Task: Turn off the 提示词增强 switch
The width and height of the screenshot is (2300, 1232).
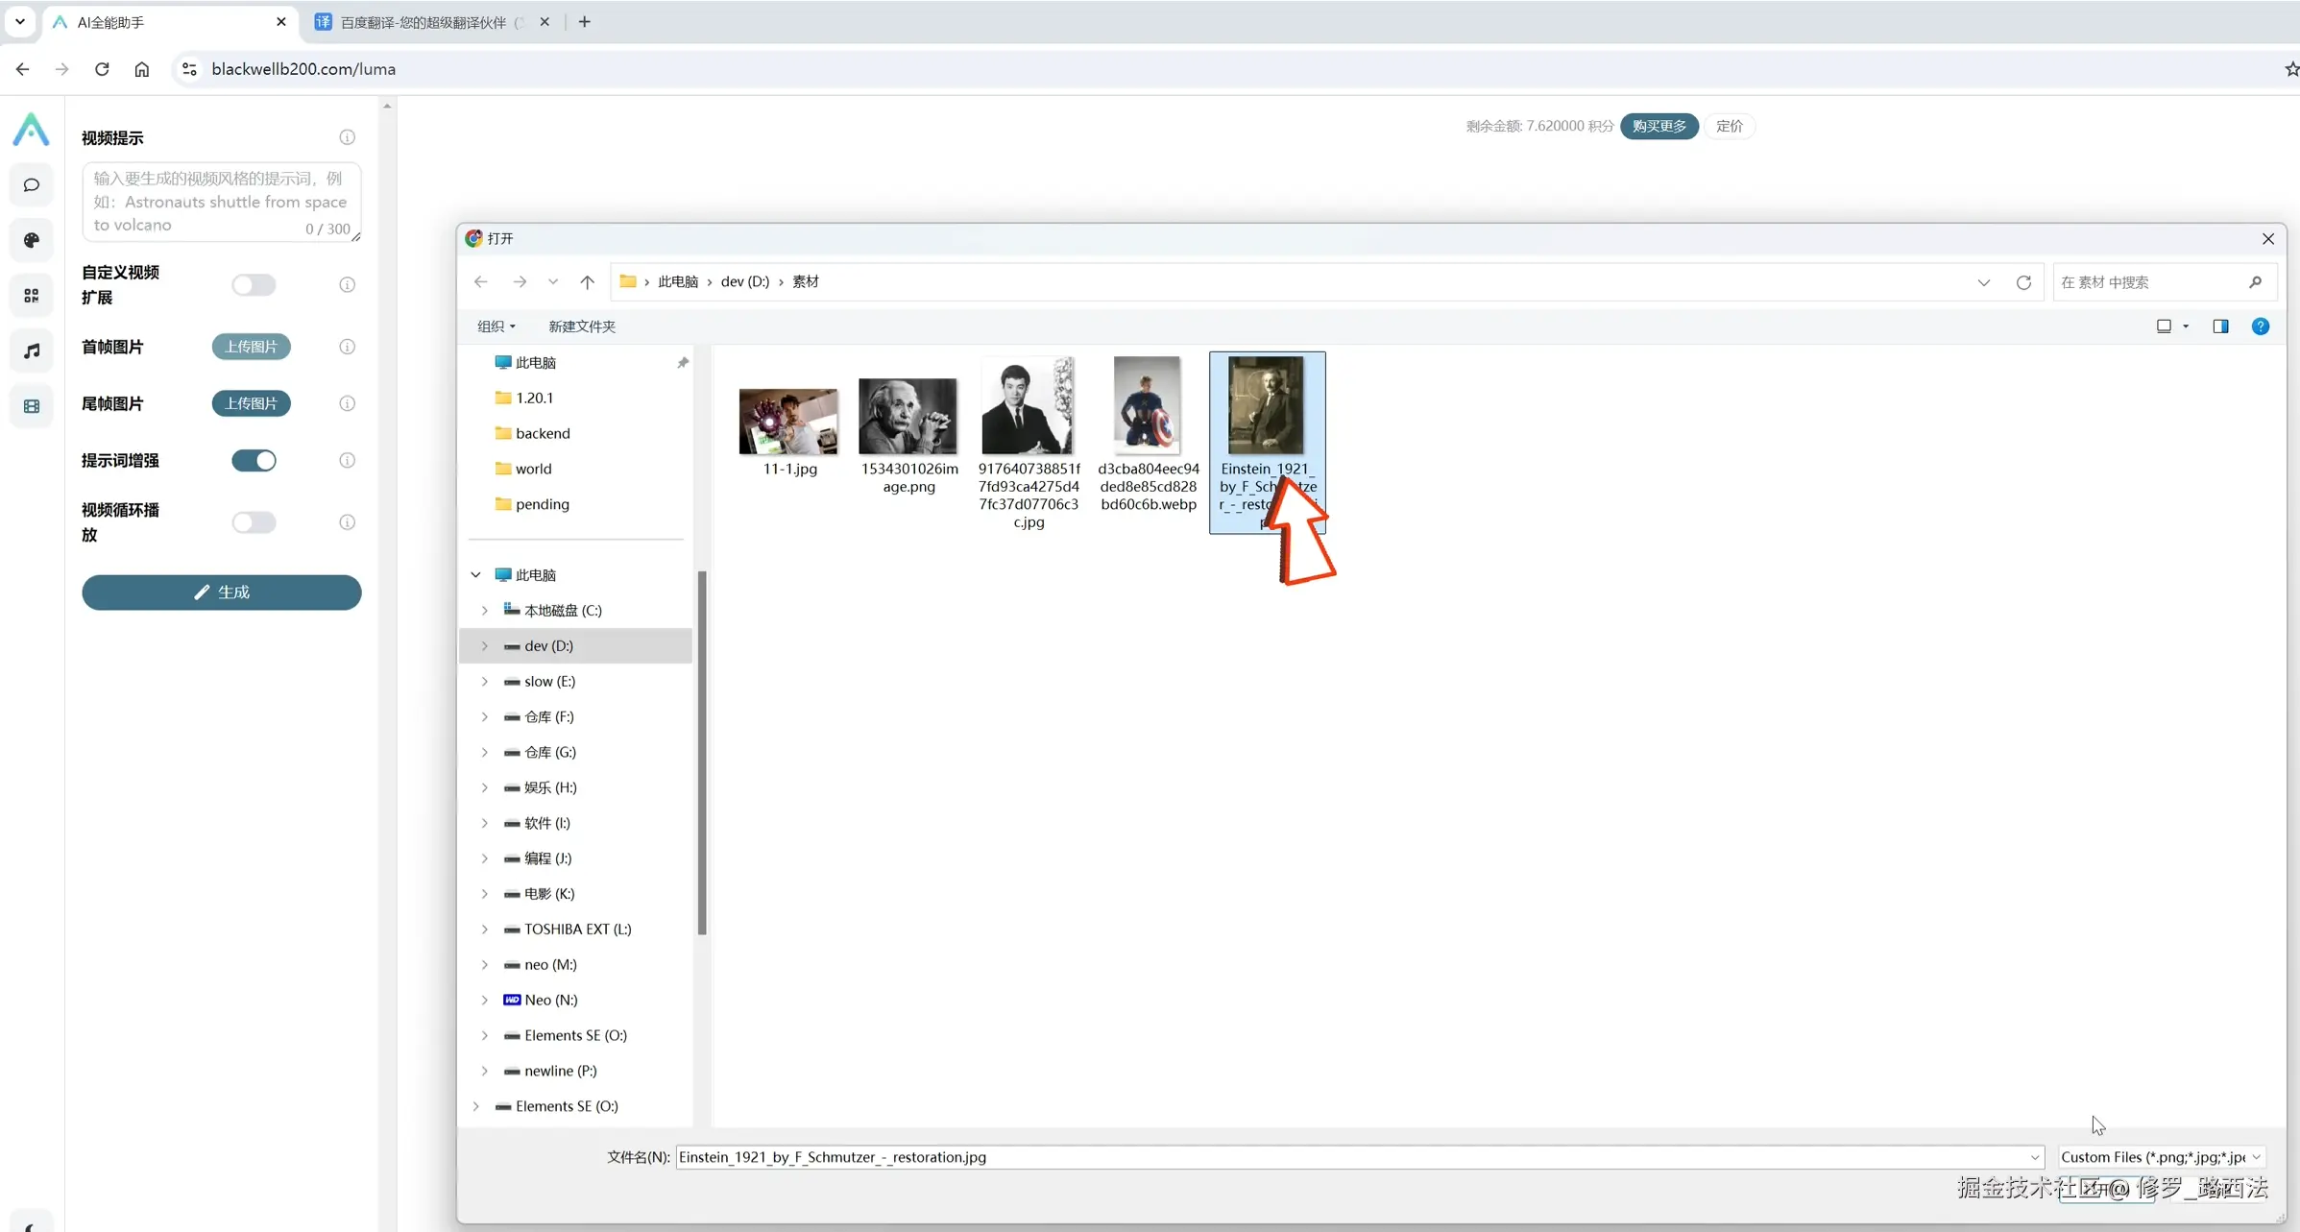Action: [254, 461]
